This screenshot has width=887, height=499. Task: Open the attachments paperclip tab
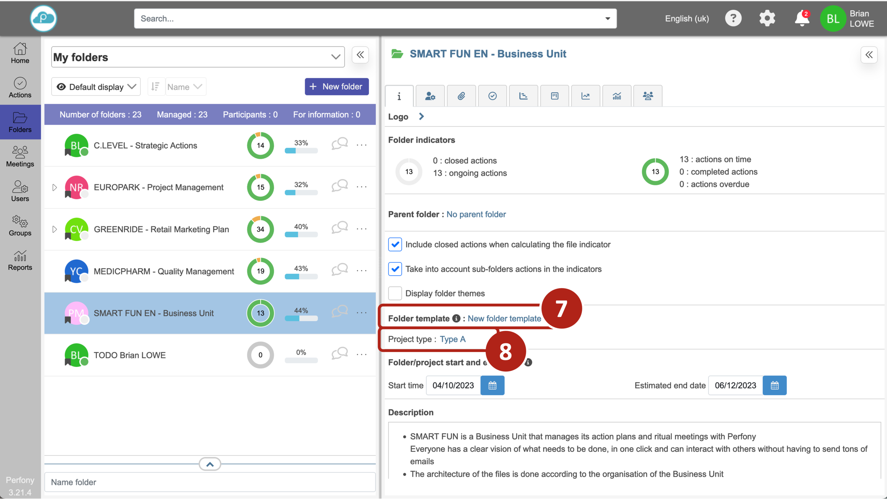(461, 96)
